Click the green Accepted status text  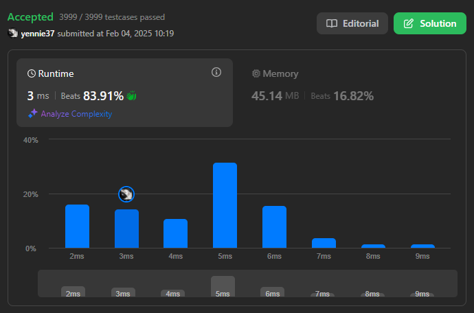(x=30, y=17)
